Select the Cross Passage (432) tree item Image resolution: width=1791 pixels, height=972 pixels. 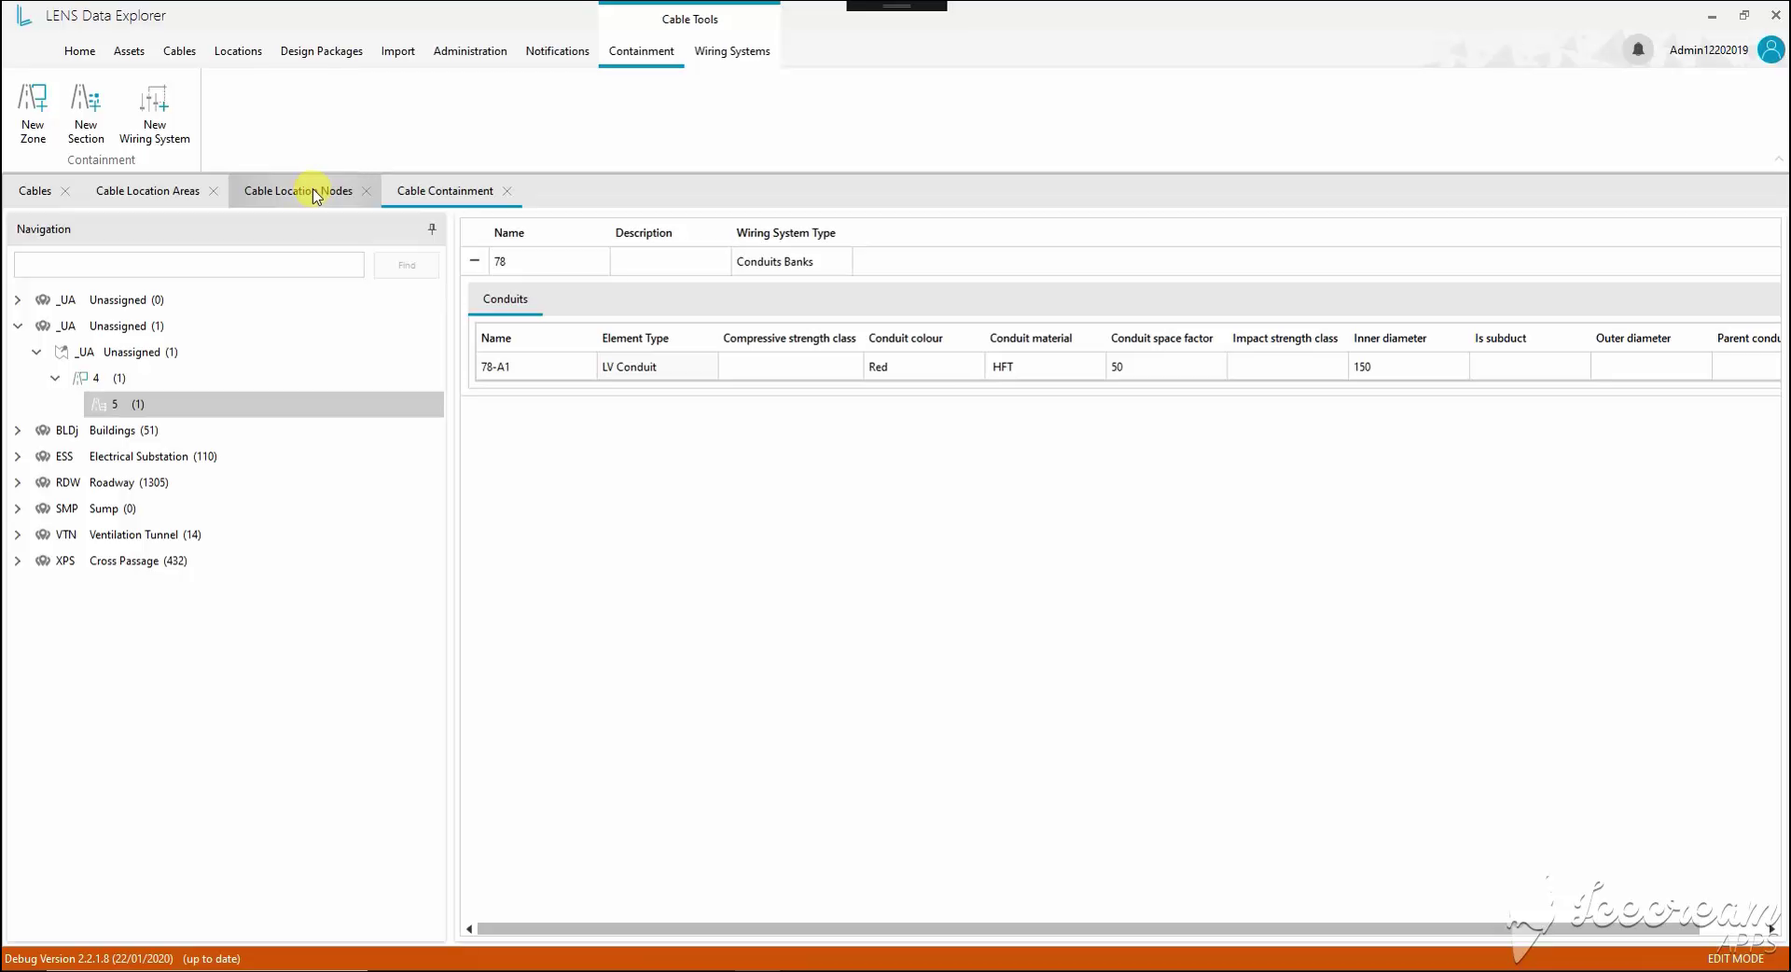click(x=138, y=561)
